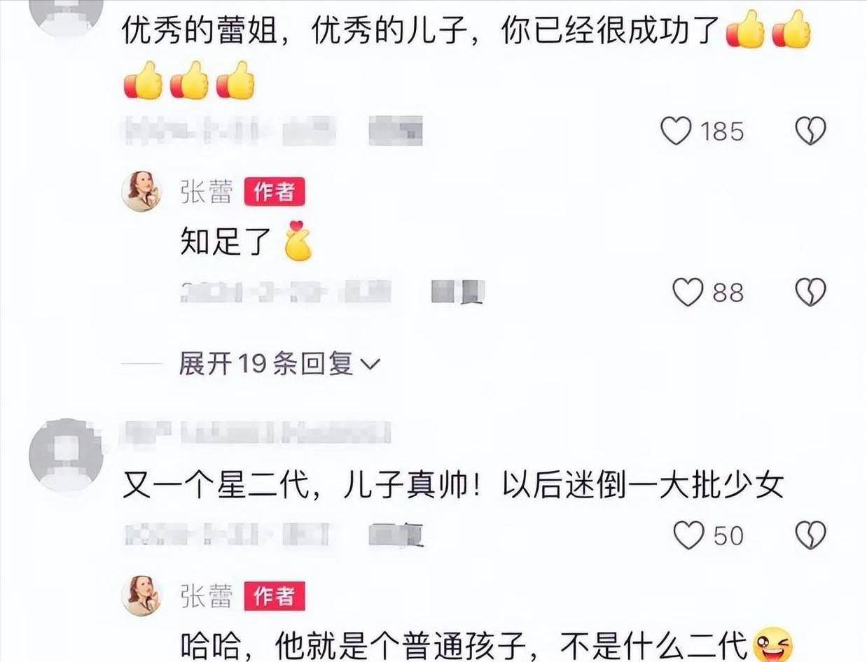Open 张蕾 username above 知足了
Screen dimensions: 867x662
(x=206, y=192)
